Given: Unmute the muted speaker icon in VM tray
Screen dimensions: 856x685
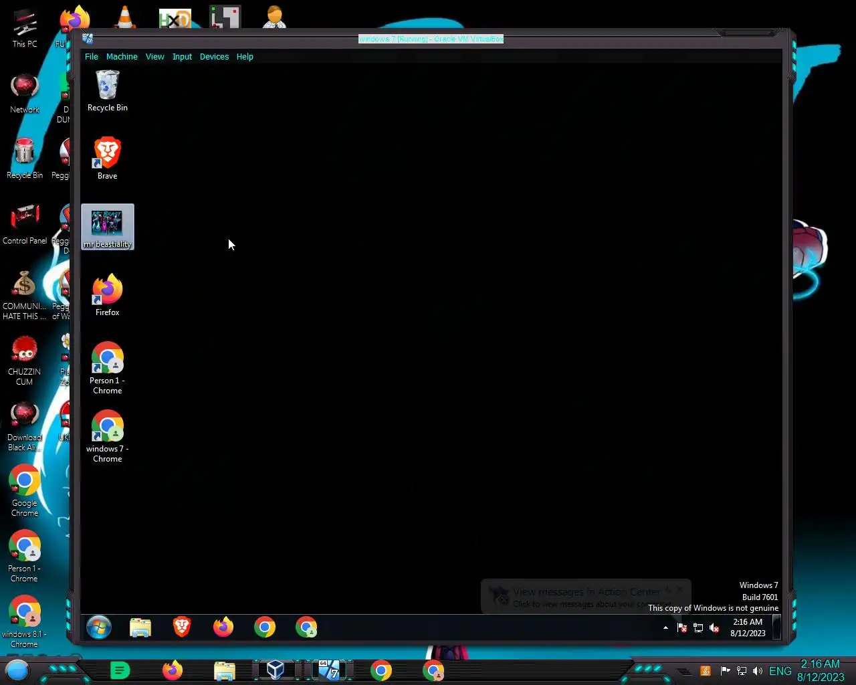Looking at the screenshot, I should [714, 627].
